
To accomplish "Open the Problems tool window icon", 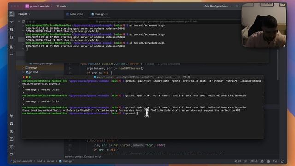I will click(x=12, y=147).
